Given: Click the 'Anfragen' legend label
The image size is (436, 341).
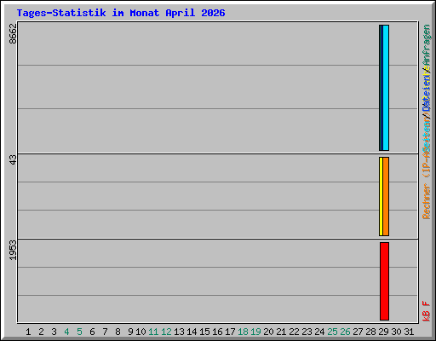Looking at the screenshot, I should pyautogui.click(x=427, y=45).
